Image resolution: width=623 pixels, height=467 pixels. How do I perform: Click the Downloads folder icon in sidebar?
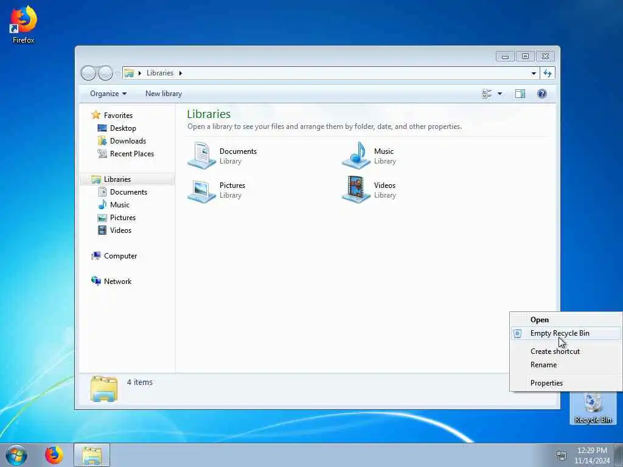click(x=102, y=141)
